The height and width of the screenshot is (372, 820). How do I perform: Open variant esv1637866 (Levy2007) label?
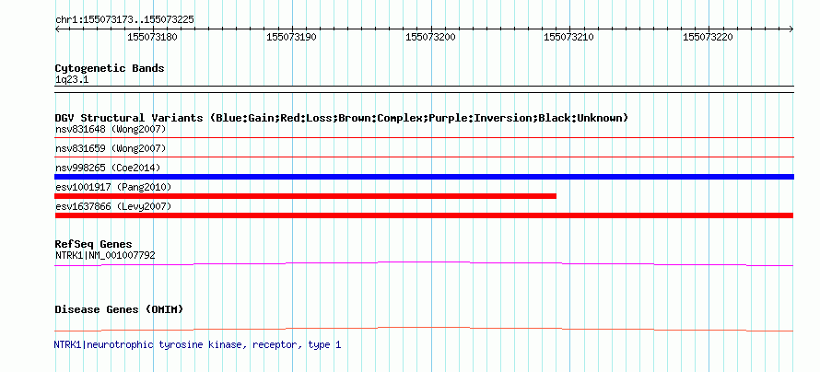[113, 207]
